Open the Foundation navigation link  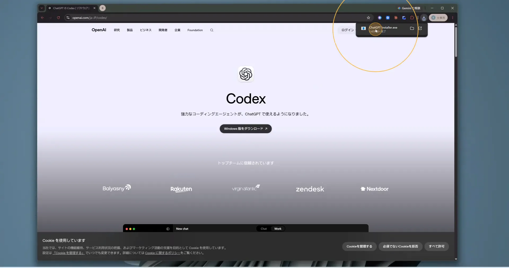click(x=195, y=30)
